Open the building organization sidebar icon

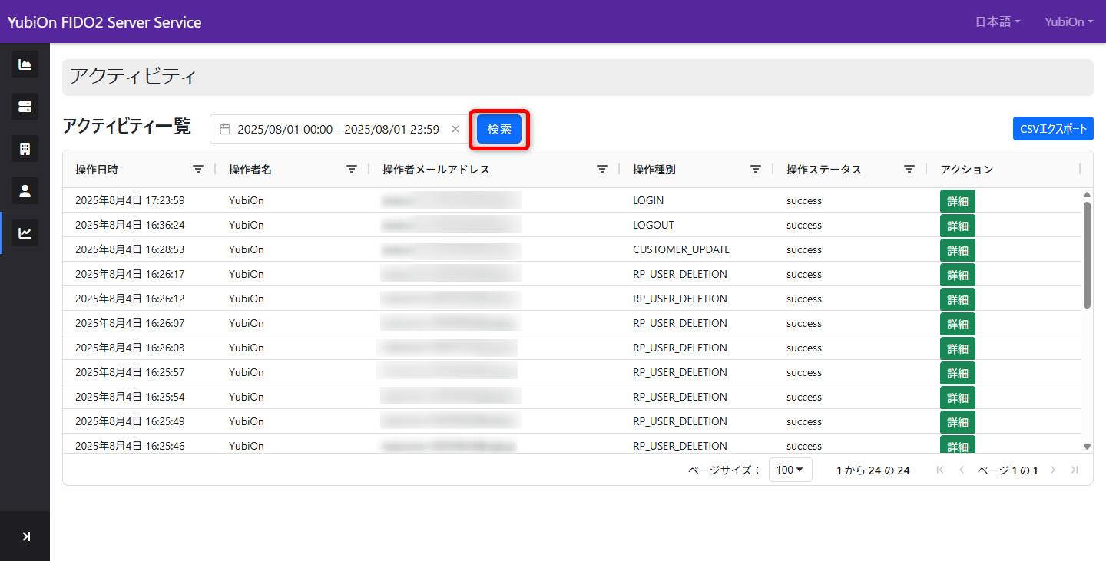click(25, 148)
